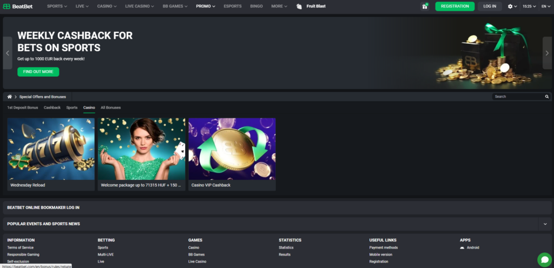Click the Wednesday Reload caption text
Screen dimensions: 554x268
(28, 185)
